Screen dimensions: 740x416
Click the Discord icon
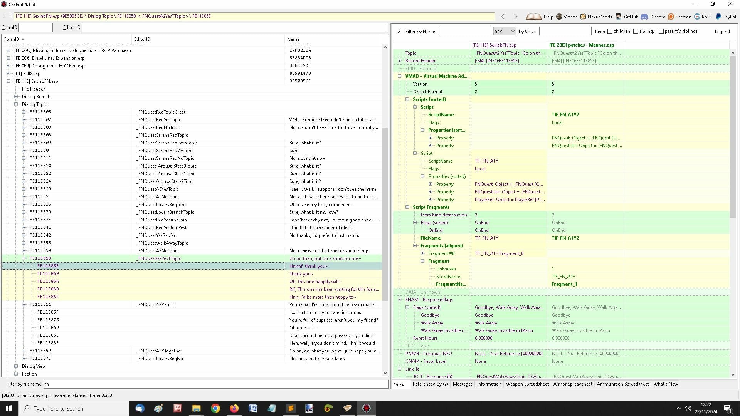pyautogui.click(x=644, y=17)
